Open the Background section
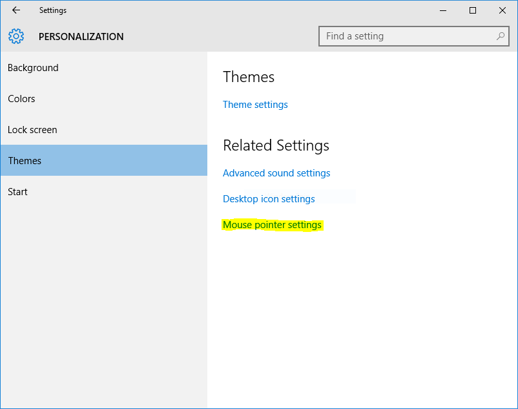The height and width of the screenshot is (409, 518). 33,68
